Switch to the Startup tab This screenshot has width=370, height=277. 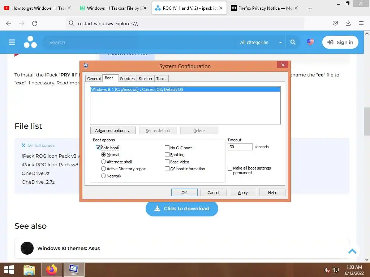point(145,79)
